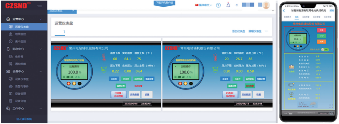339x124 pixels.
Task: Tap the back arrow in the phone app
Action: (284, 11)
